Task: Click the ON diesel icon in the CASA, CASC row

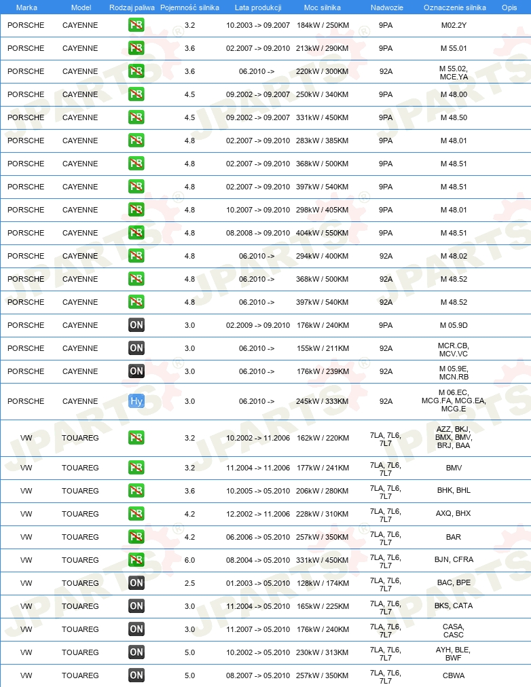Action: [x=136, y=629]
